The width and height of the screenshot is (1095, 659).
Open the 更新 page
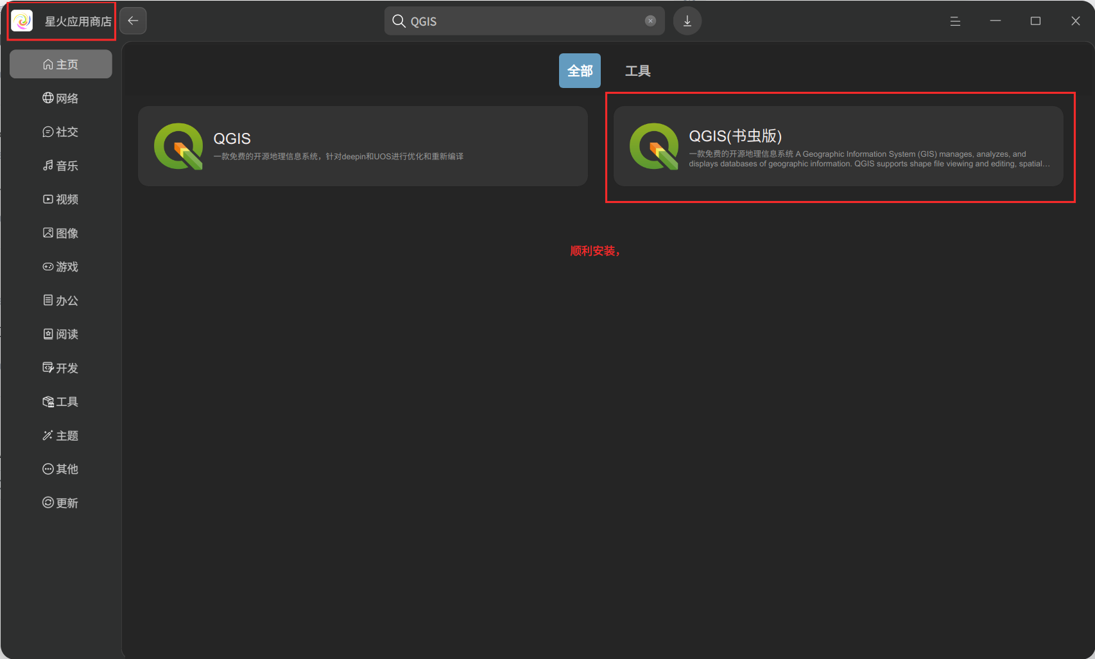(x=61, y=503)
